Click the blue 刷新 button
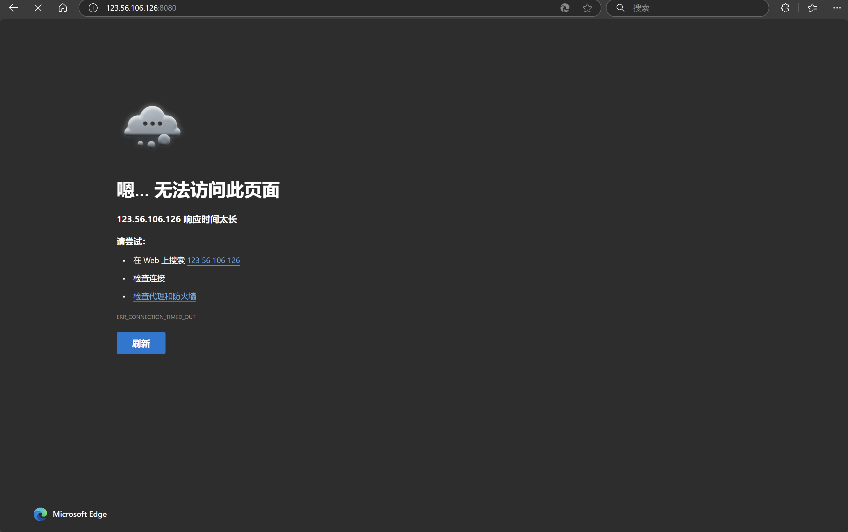 pos(141,343)
